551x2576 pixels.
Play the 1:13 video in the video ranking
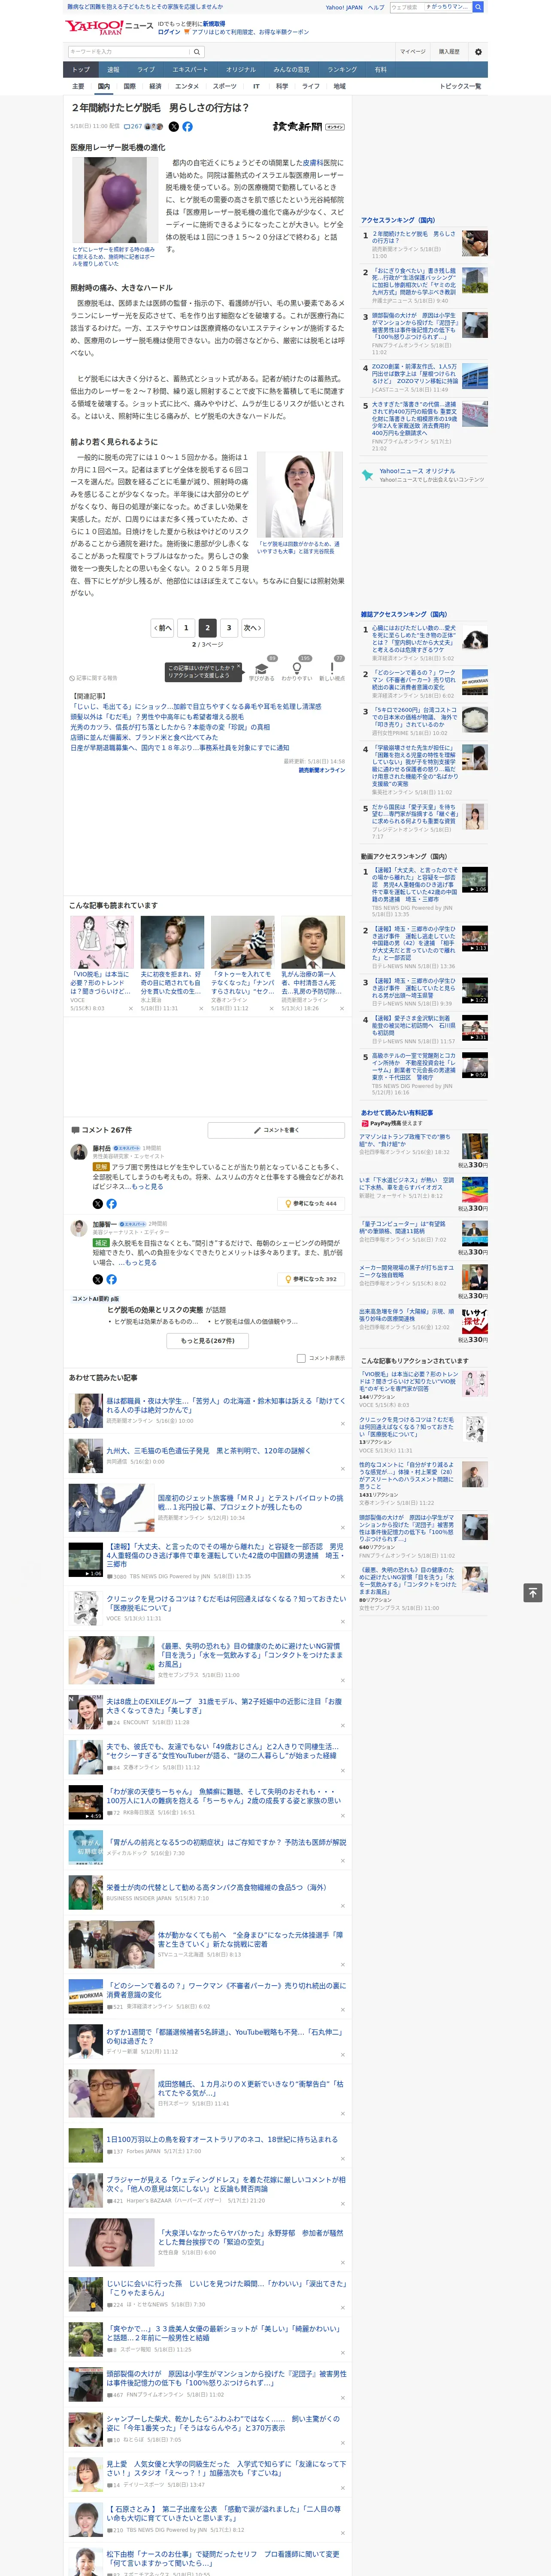pos(475,938)
